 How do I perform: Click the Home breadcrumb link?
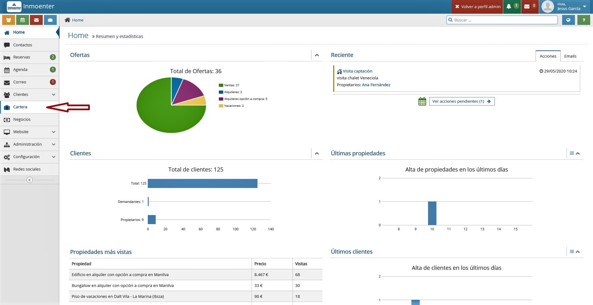tap(78, 20)
